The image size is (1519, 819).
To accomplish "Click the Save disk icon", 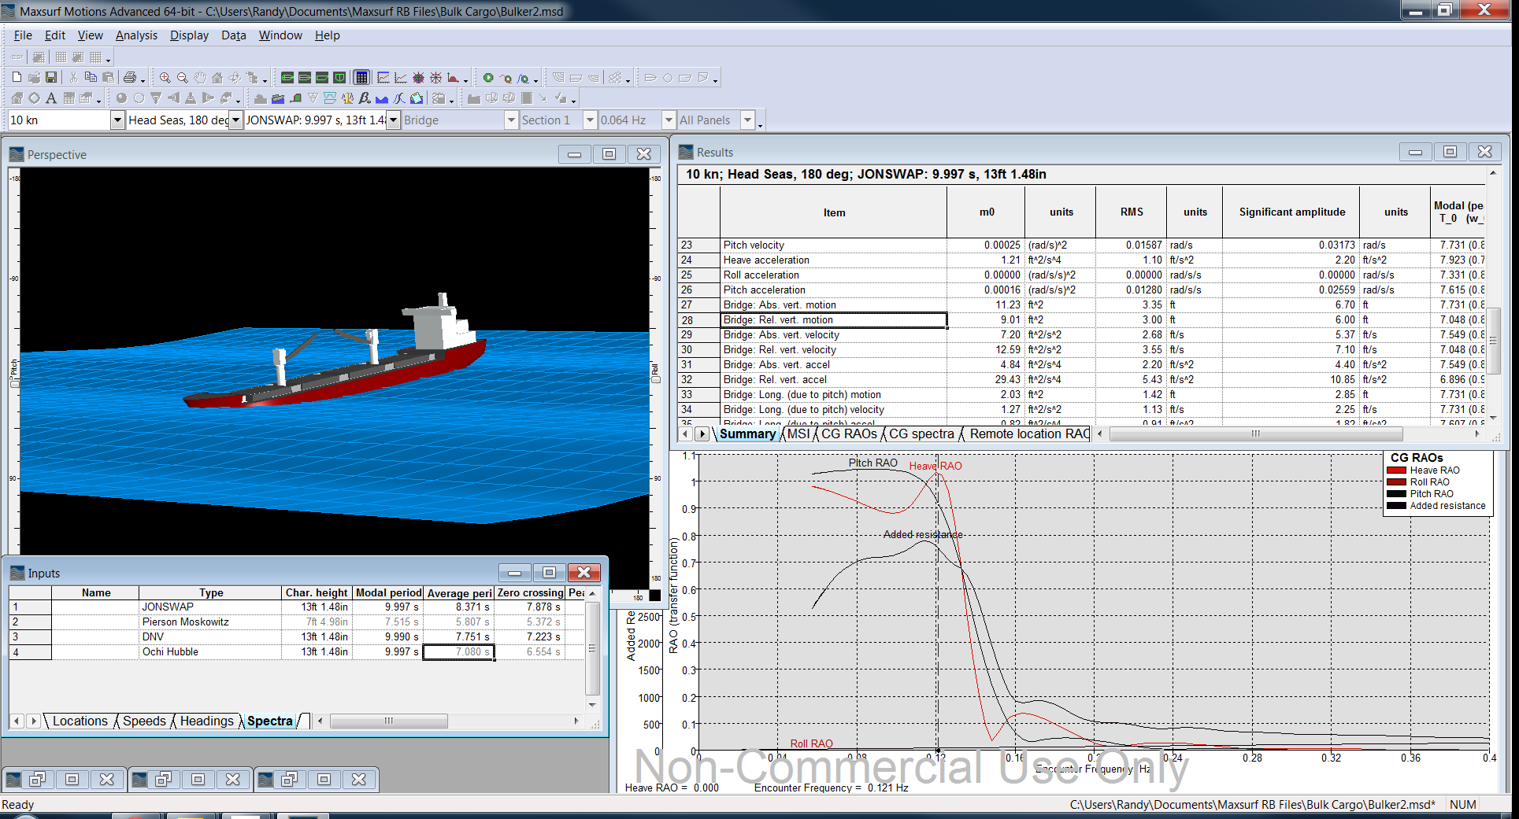I will point(51,77).
